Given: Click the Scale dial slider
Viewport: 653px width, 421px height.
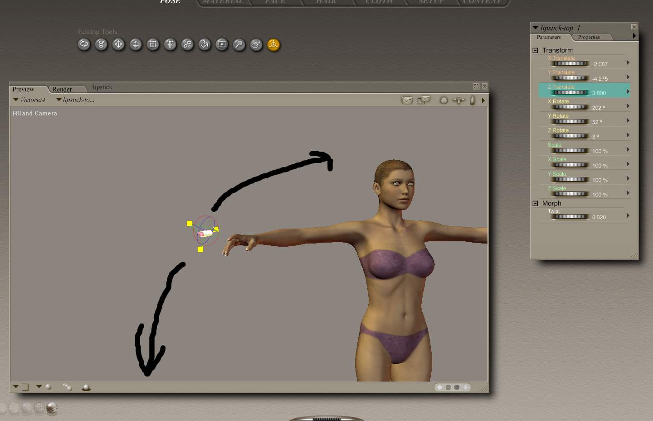Looking at the screenshot, I should pyautogui.click(x=570, y=151).
